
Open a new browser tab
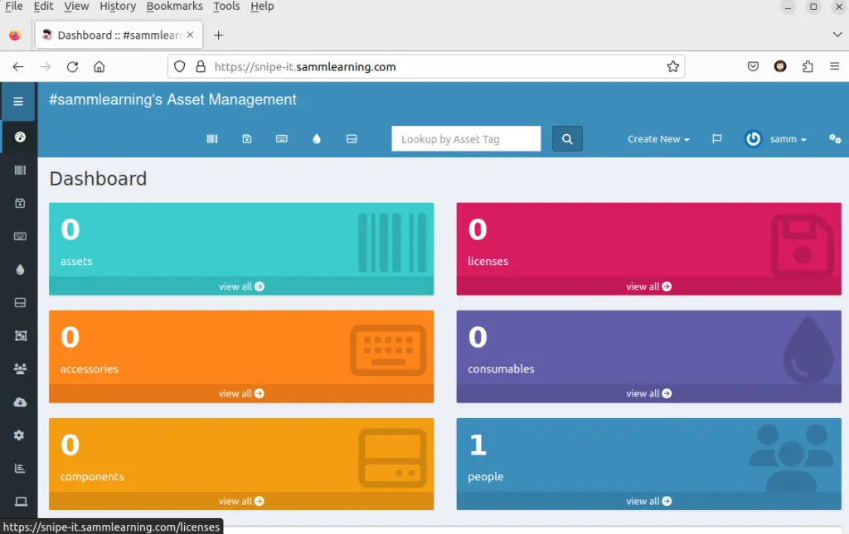(x=218, y=35)
